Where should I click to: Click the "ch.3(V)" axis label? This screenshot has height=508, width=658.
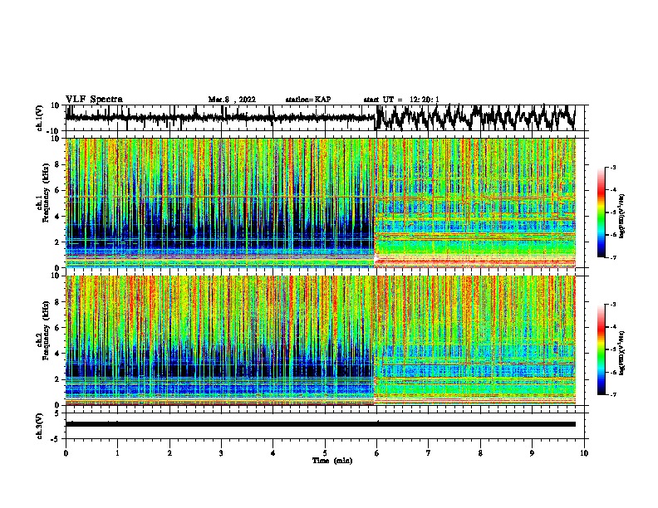40,426
